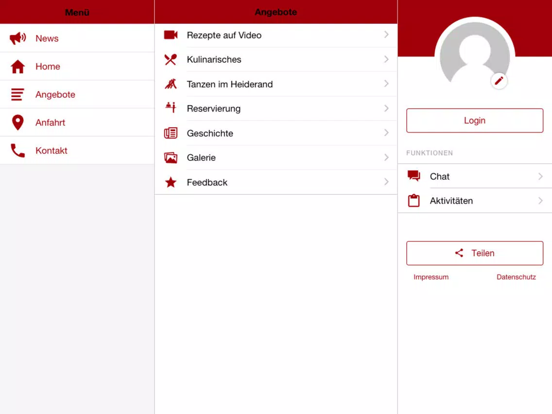
Task: Expand Reservierung using the right chevron
Action: 386,108
